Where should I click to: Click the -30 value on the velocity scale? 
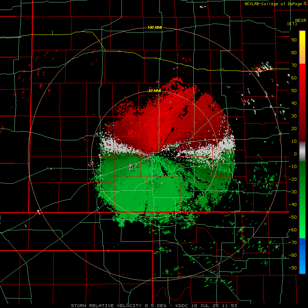coord(293,192)
